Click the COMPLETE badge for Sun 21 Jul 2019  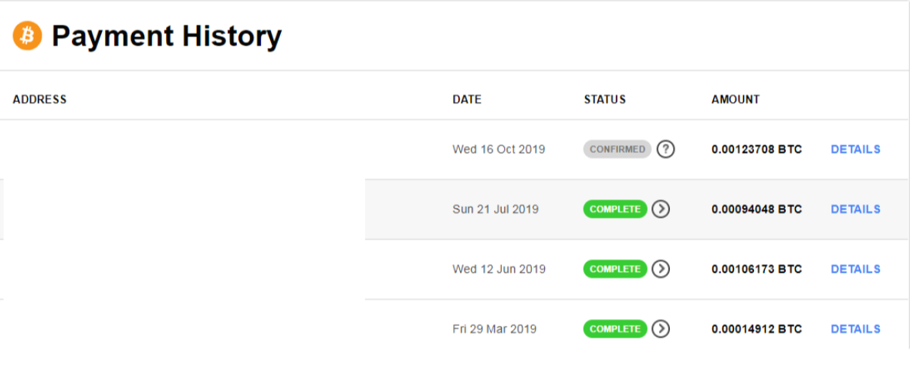coord(615,209)
